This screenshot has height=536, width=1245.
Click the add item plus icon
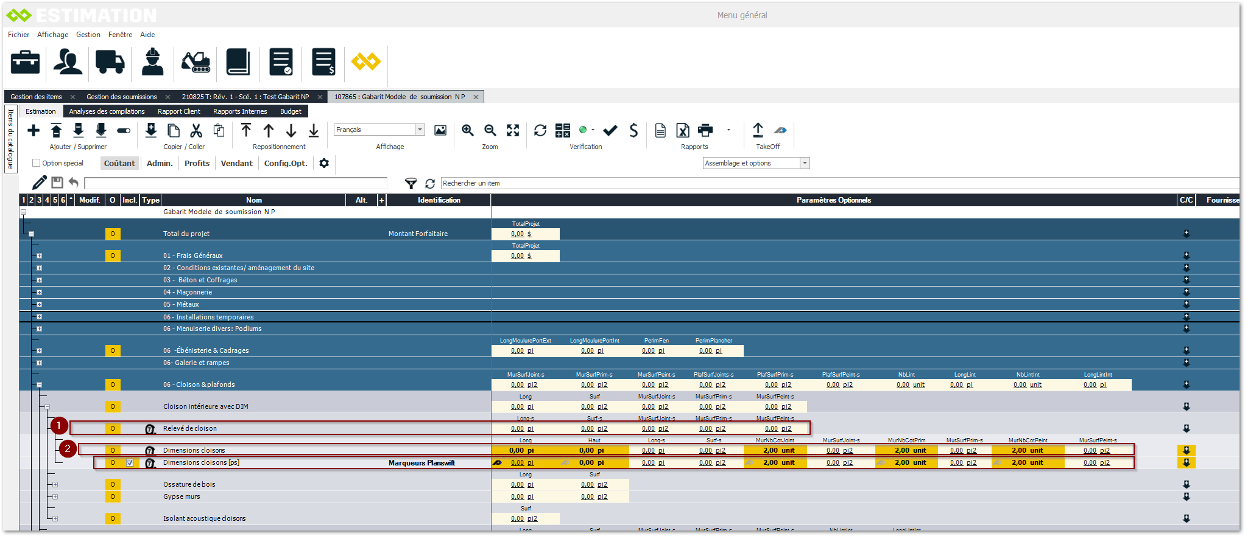34,130
